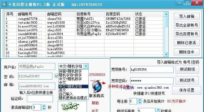The image size is (204, 112).
Task: Click the 每注册 count value field
Action: (x=133, y=101)
